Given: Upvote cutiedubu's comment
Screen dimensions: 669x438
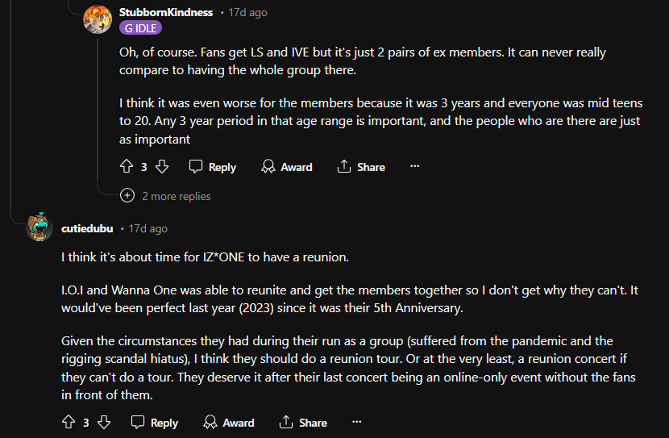Looking at the screenshot, I should 68,423.
